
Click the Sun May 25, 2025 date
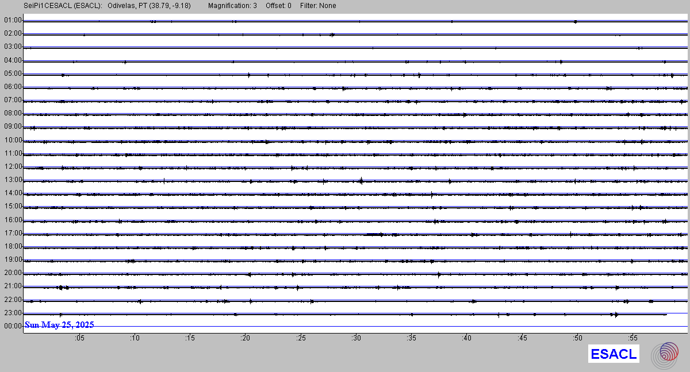(59, 325)
